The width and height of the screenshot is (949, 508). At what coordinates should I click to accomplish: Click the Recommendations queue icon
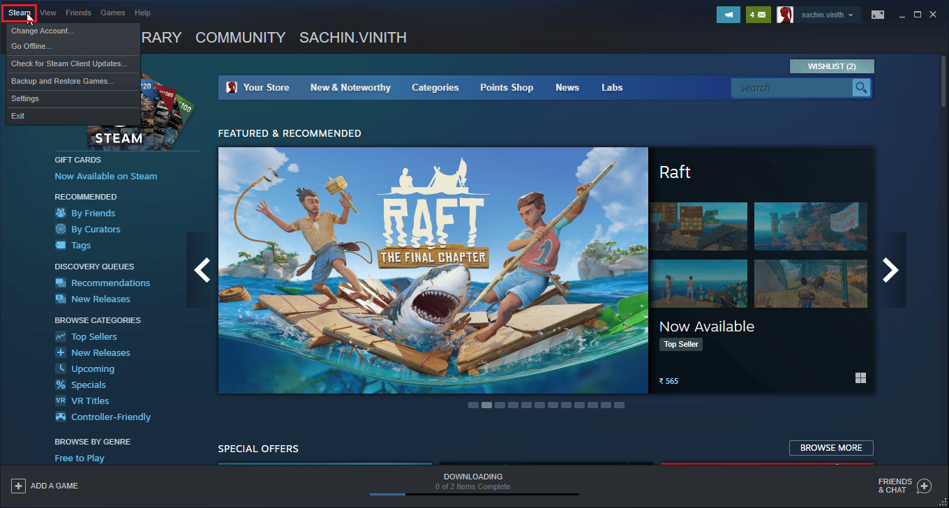[x=61, y=283]
